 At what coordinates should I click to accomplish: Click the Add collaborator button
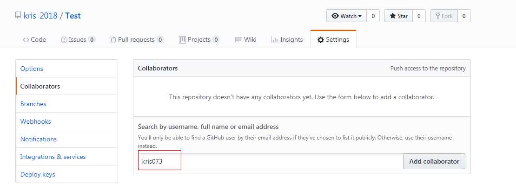[434, 161]
